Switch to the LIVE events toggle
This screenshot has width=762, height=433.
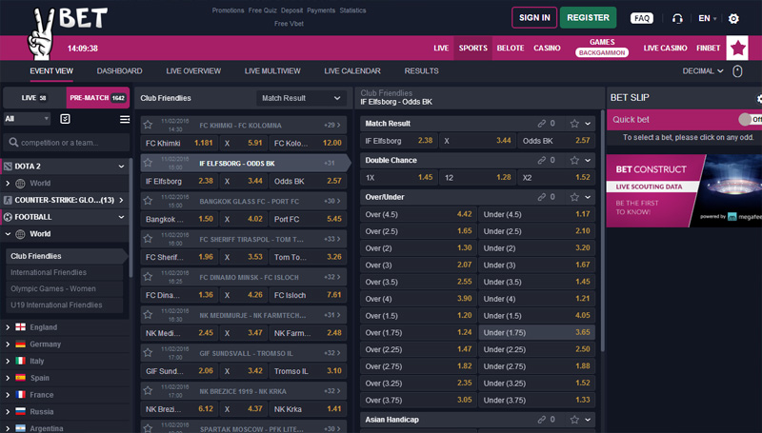coord(34,98)
